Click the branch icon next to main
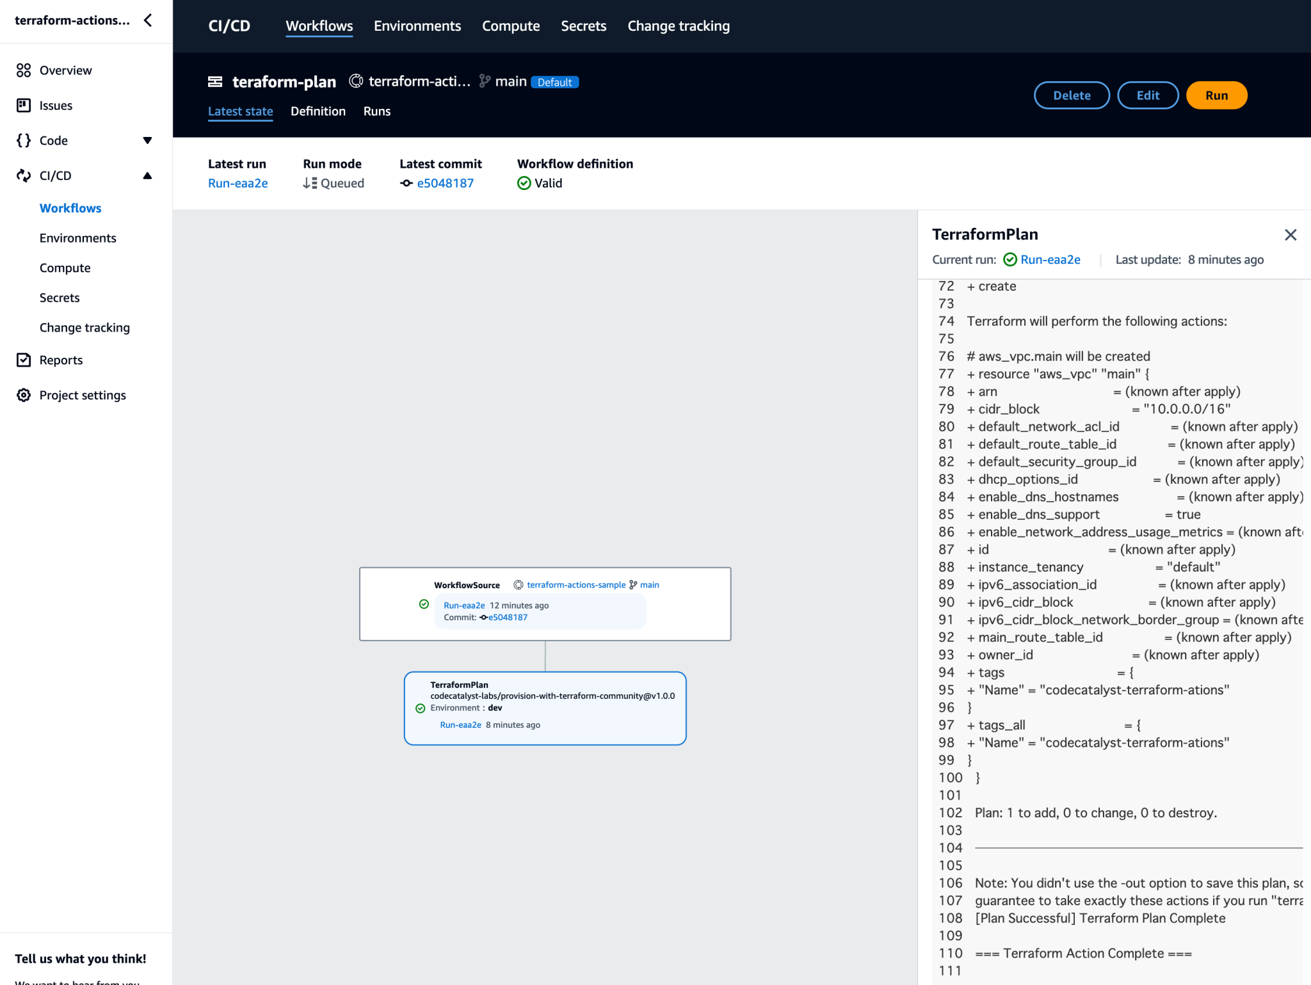The width and height of the screenshot is (1311, 985). point(485,81)
